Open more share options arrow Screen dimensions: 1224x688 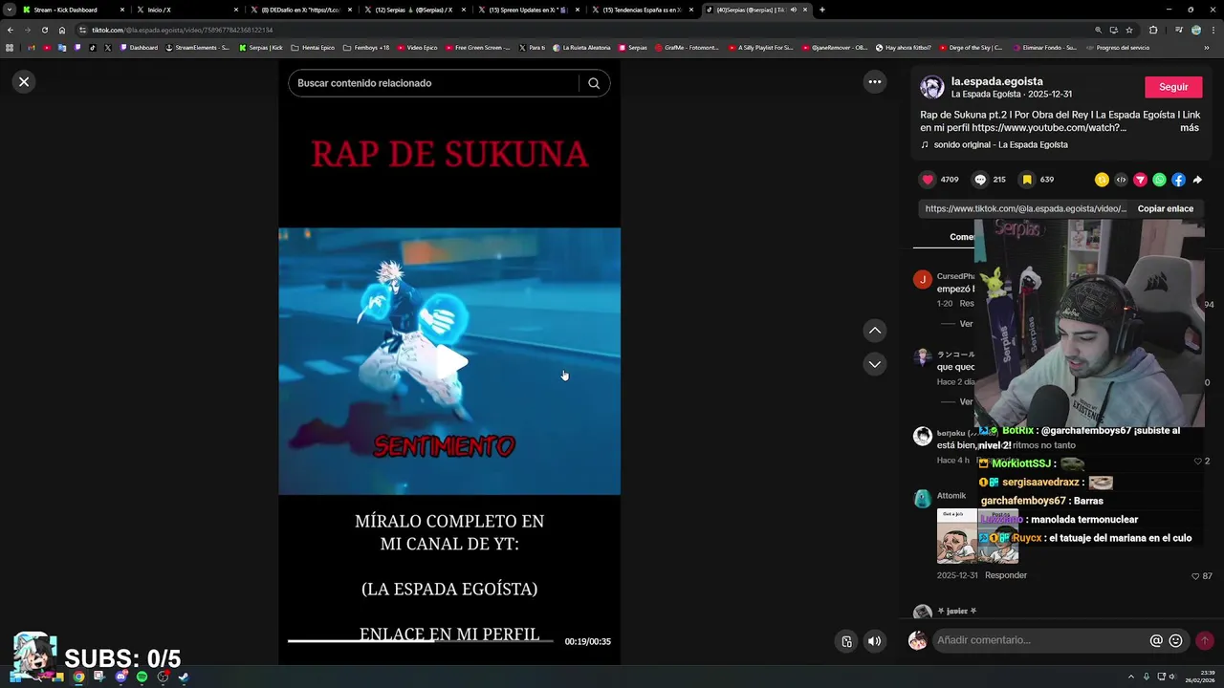[1197, 180]
